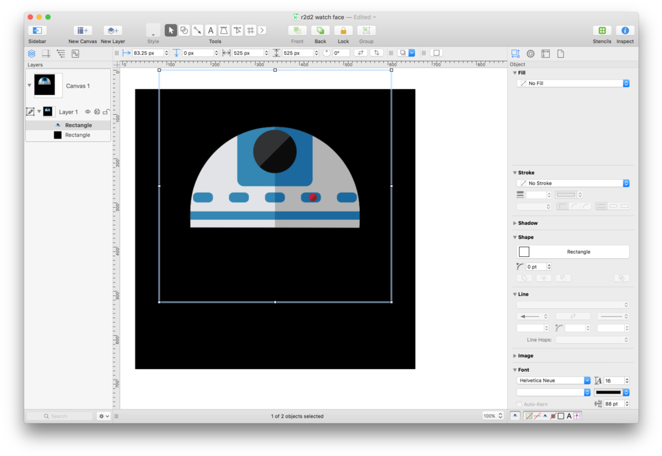Screen dimensions: 662x456
Task: Open the Style toolbar dropdown
Action: click(153, 31)
